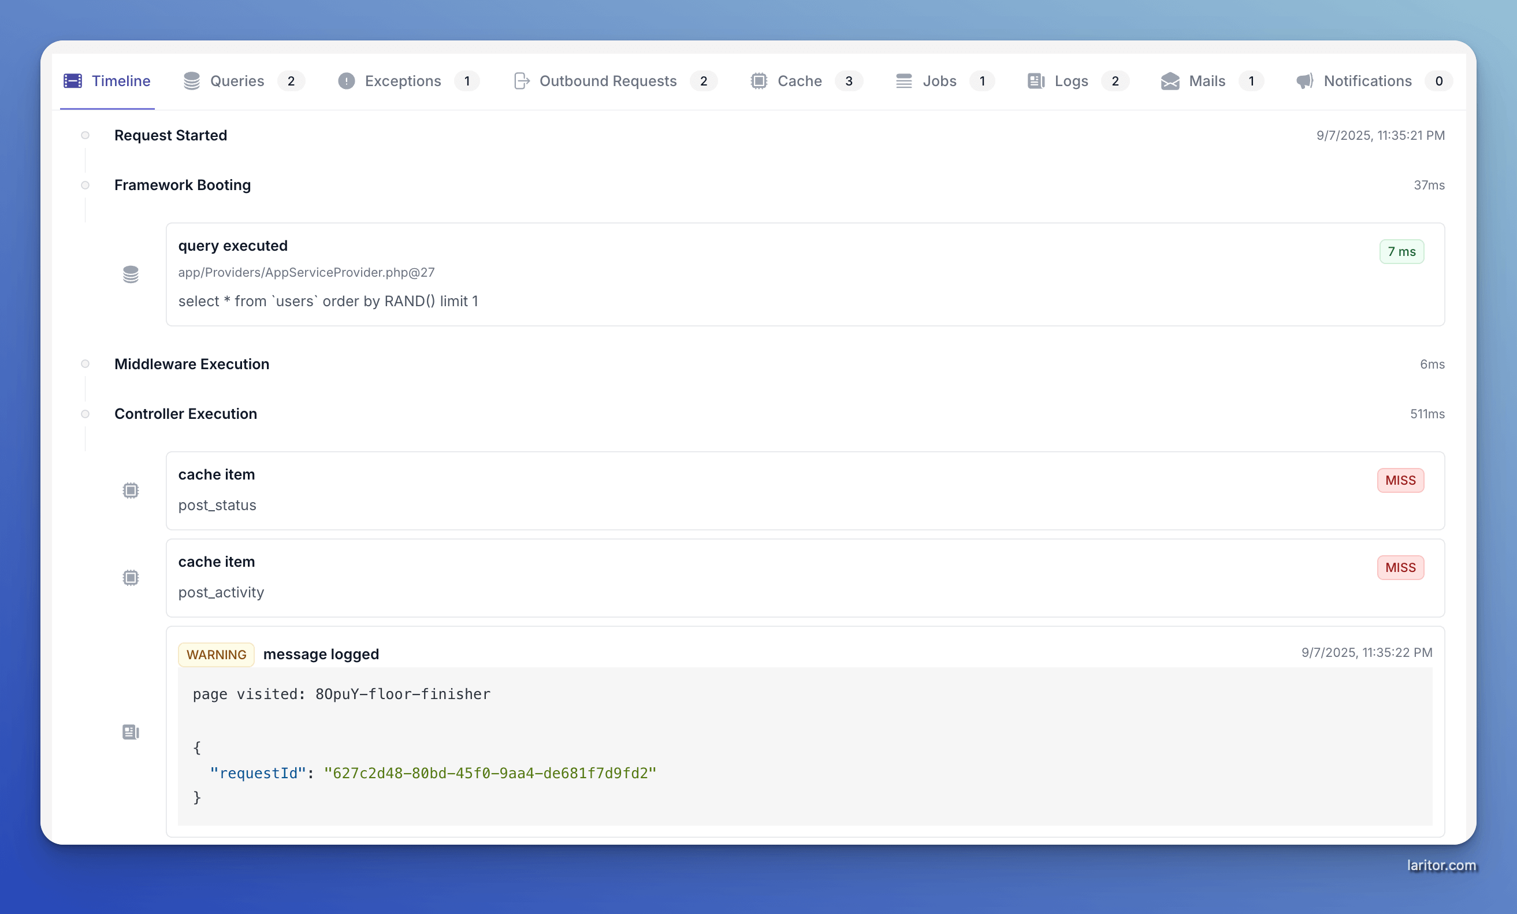Screen dimensions: 1517x914
Task: Open the Outbound Requests tab
Action: (x=608, y=81)
